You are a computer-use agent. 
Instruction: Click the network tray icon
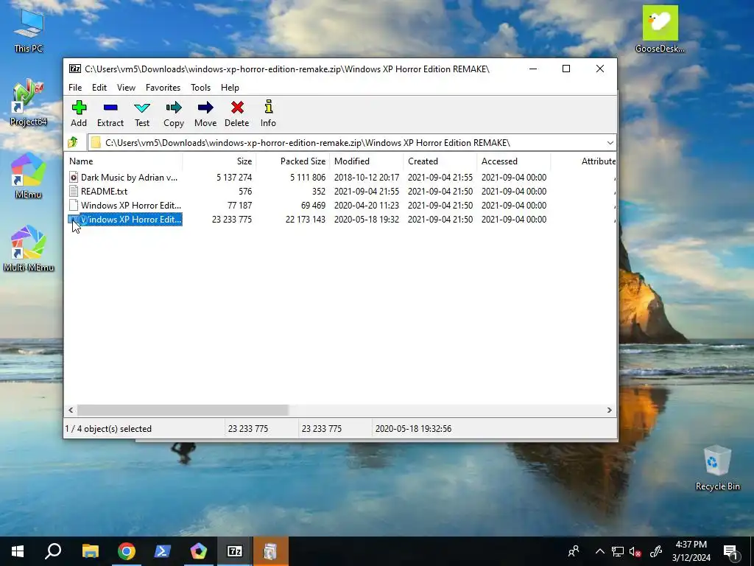[x=618, y=551]
